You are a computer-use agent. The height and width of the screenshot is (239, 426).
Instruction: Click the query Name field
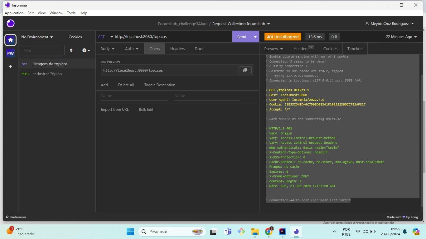pyautogui.click(x=134, y=96)
